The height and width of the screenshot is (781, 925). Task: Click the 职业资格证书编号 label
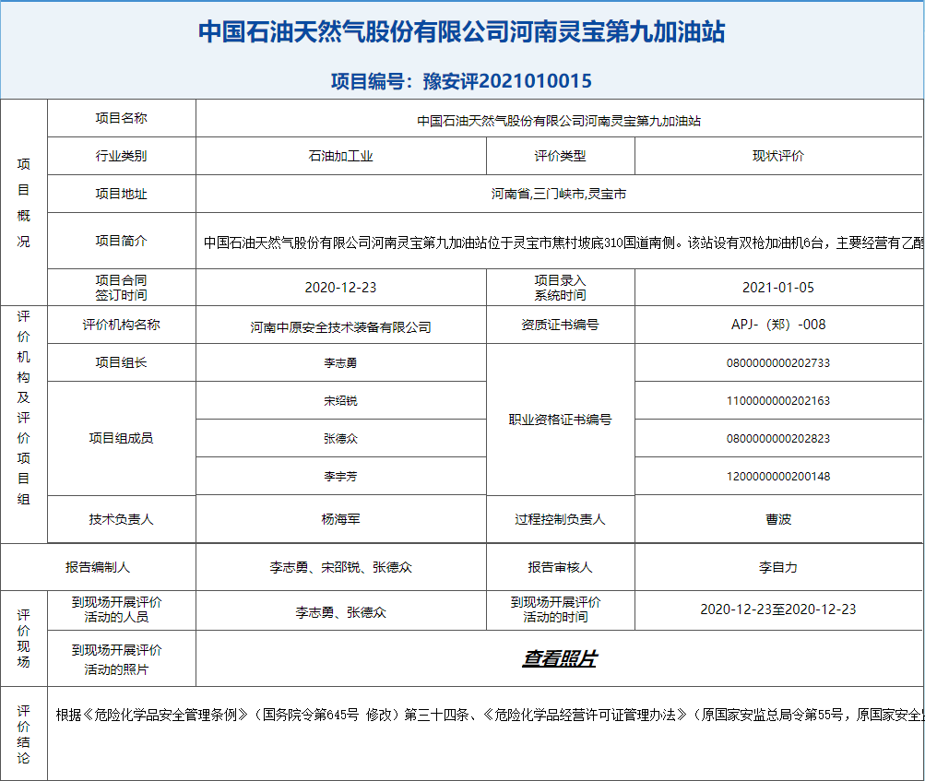tap(560, 420)
